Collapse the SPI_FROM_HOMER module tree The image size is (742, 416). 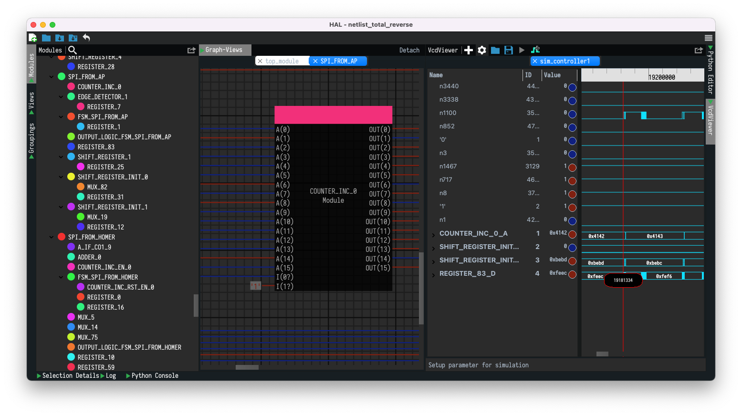52,237
